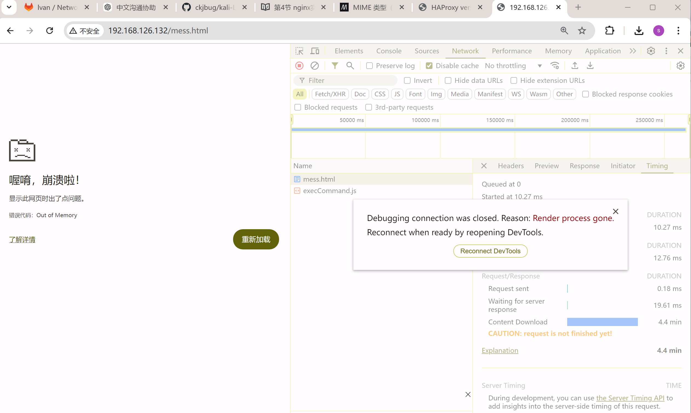
Task: Click the Reconnect DevTools button
Action: tap(490, 251)
